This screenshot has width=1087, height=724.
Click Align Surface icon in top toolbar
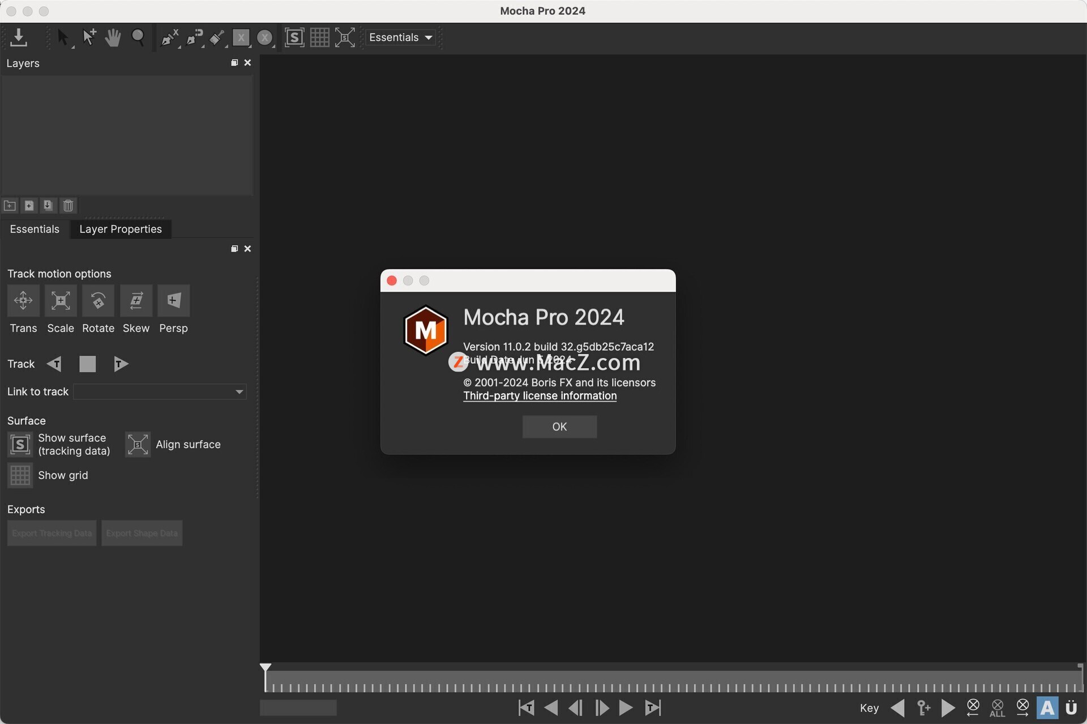point(345,37)
